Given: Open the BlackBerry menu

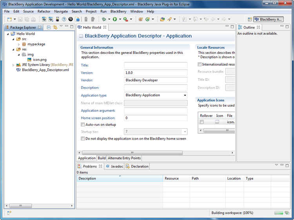Looking at the screenshot, I should point(118,11).
